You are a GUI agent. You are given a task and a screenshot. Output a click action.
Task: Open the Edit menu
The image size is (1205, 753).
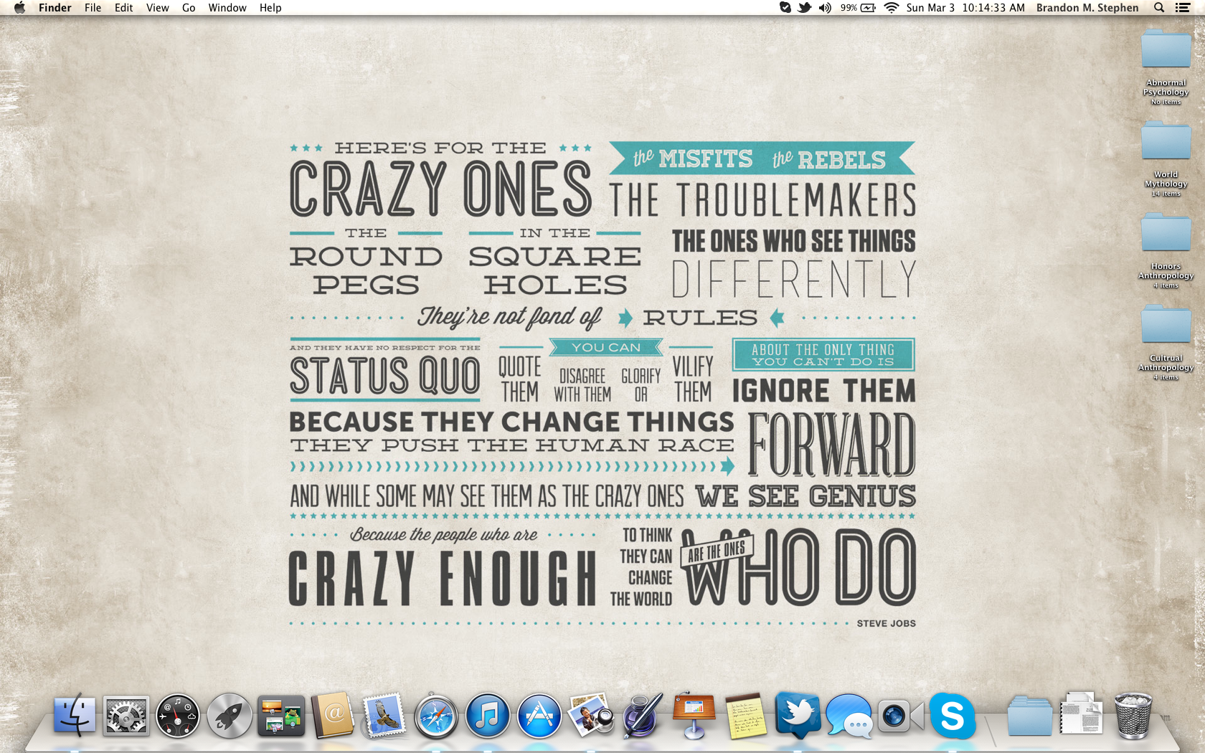point(123,8)
